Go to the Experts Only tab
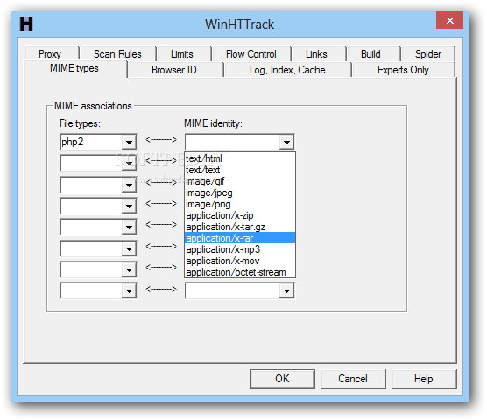Screen dimensions: 487x420 [x=403, y=70]
